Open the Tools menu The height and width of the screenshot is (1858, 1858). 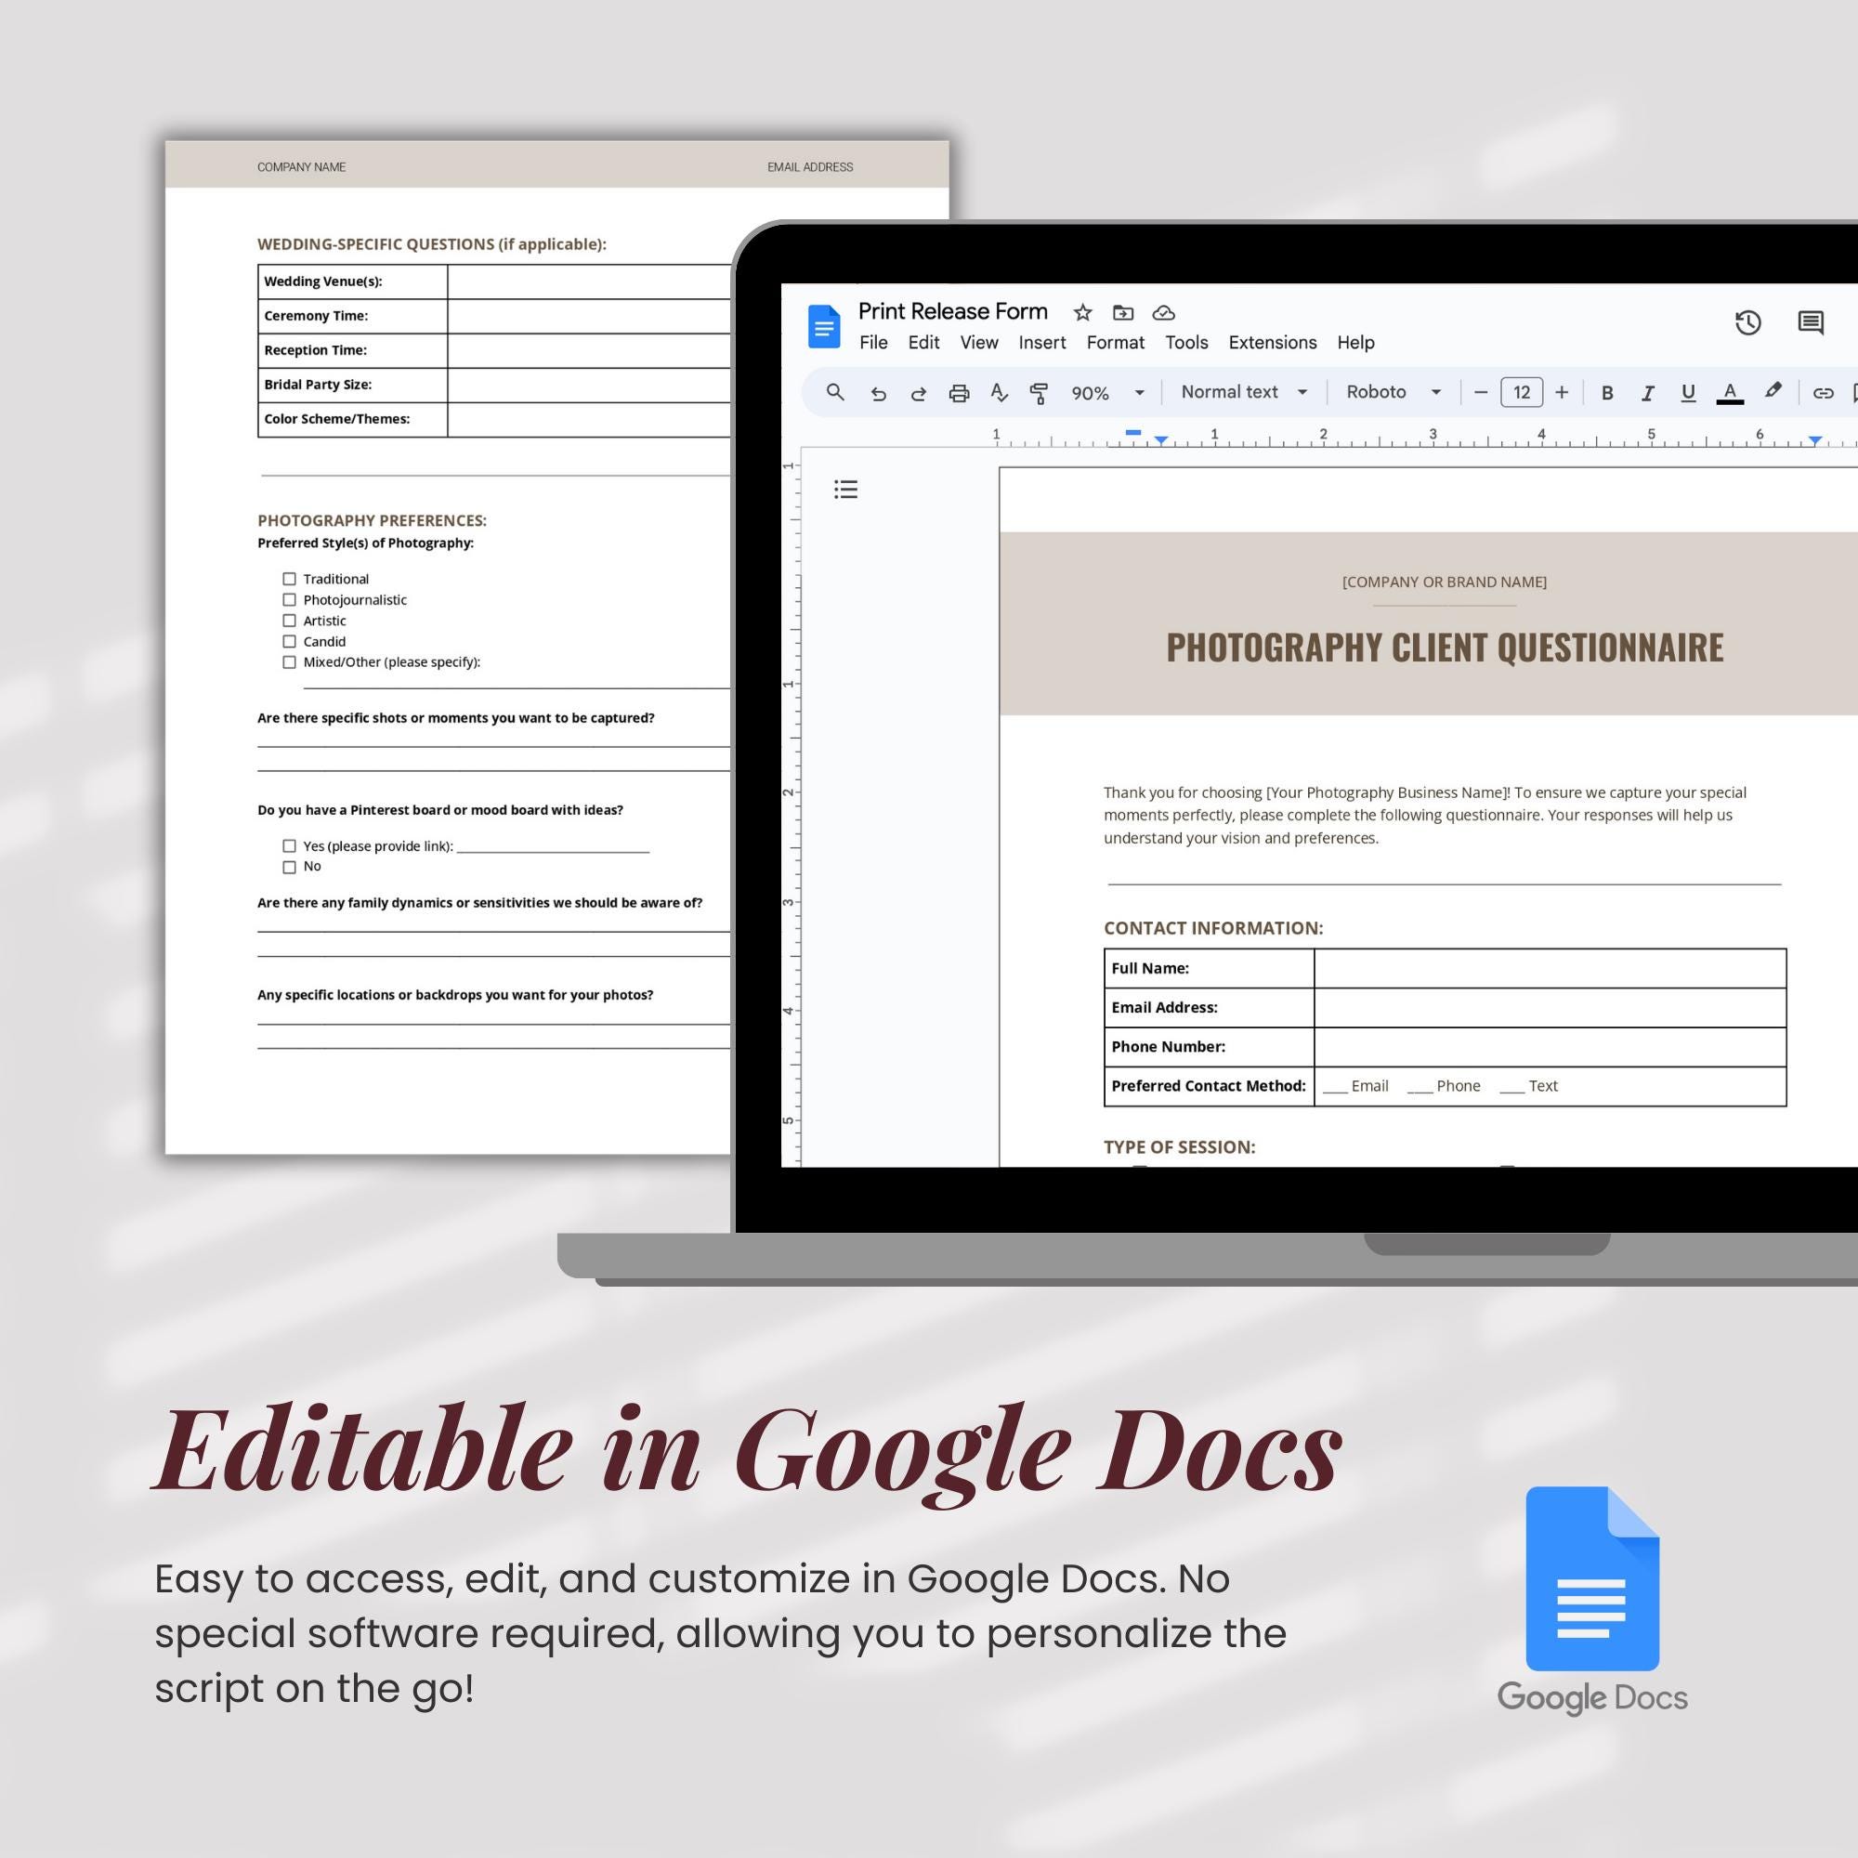(1186, 343)
